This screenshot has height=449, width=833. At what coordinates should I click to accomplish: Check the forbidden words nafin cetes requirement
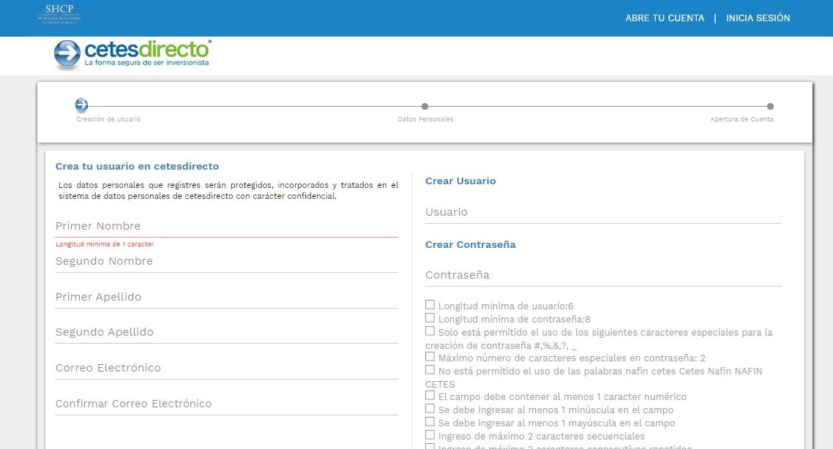[430, 369]
